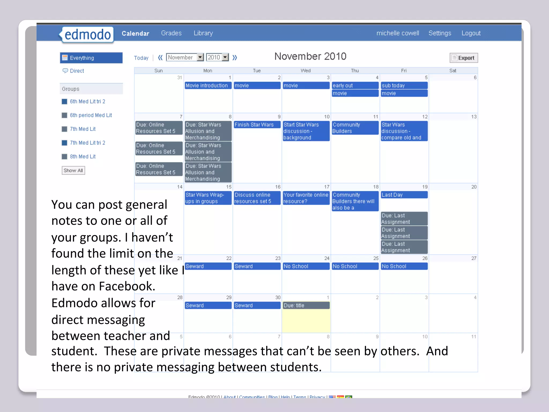Click the Export button
Screen dimensions: 549x412
463,58
